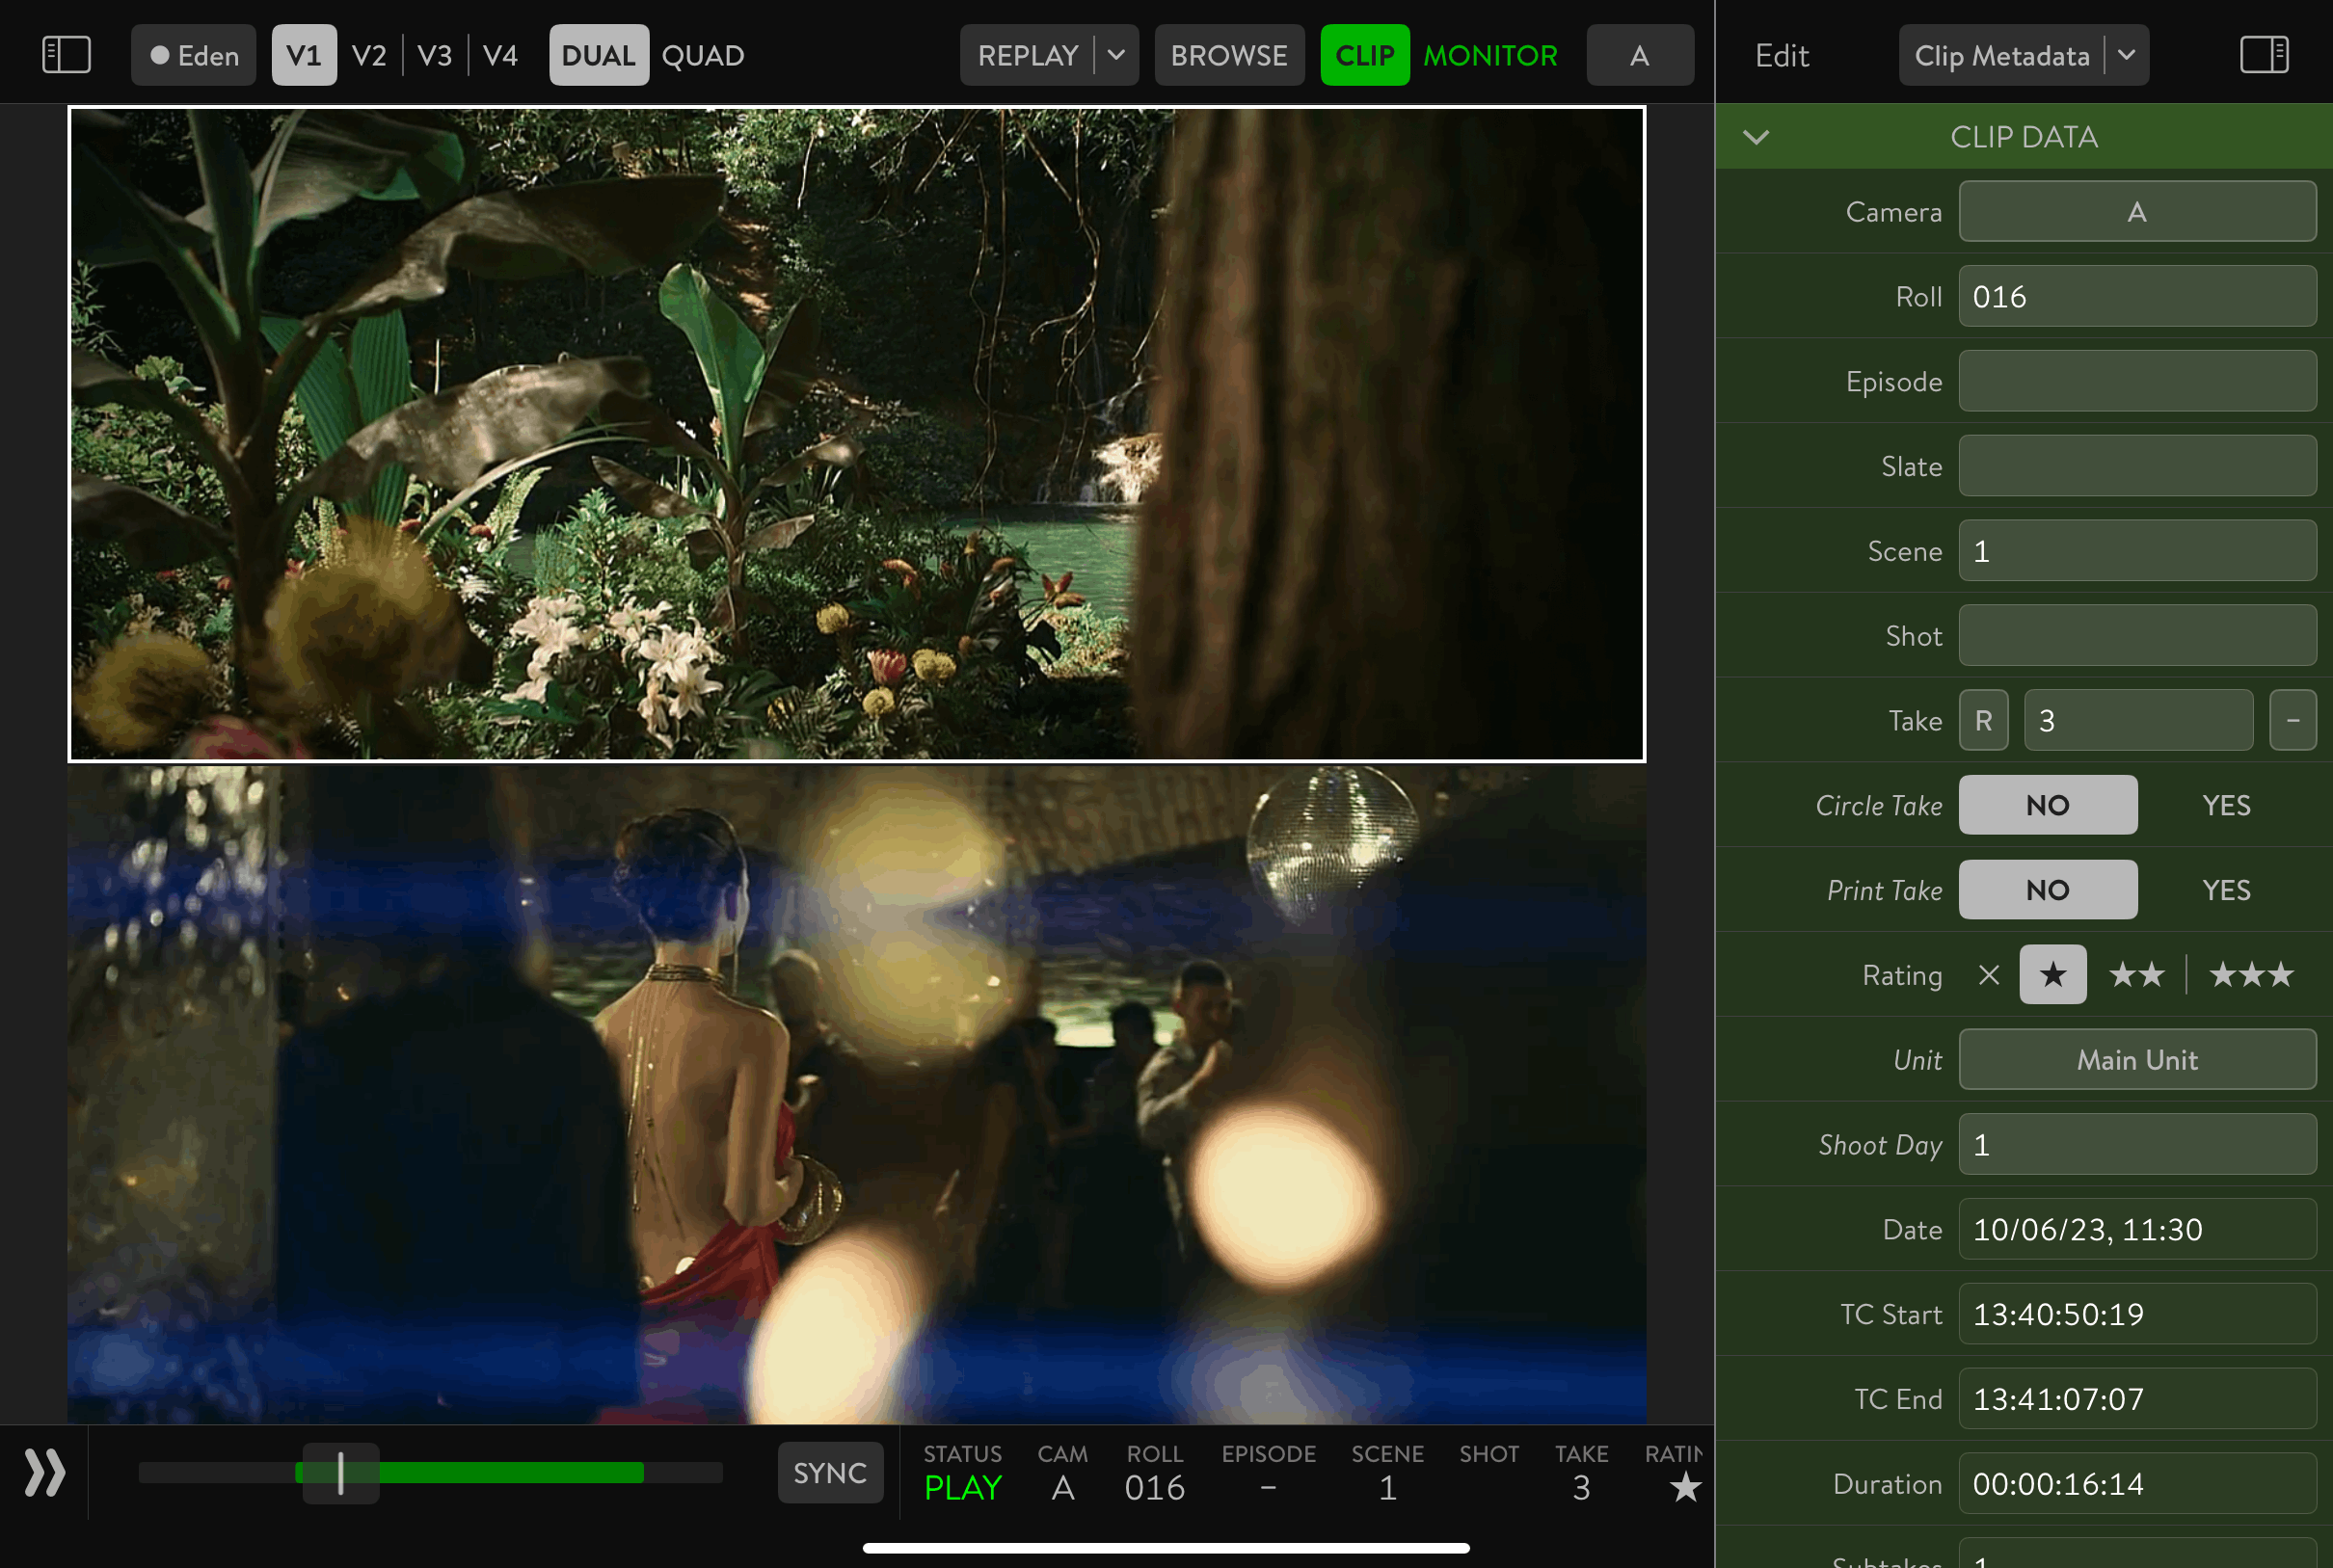Viewport: 2333px width, 1568px height.
Task: Click the BROWSE button
Action: [x=1228, y=55]
